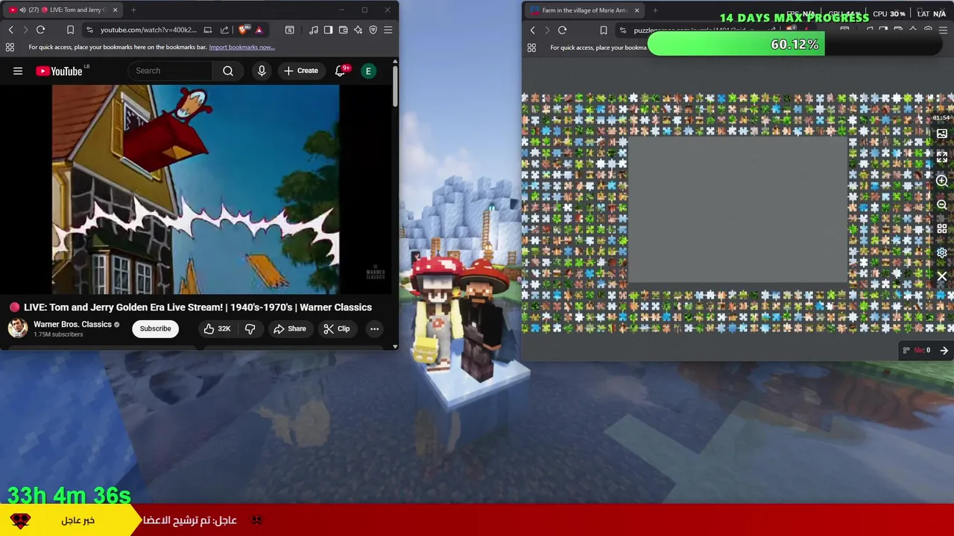
Task: Click the Clip button under video
Action: click(x=336, y=328)
